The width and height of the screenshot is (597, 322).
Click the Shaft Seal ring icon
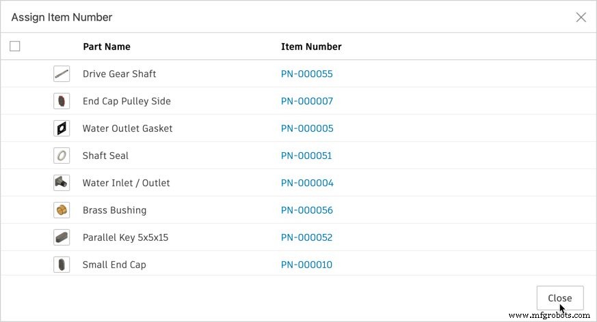pos(62,156)
